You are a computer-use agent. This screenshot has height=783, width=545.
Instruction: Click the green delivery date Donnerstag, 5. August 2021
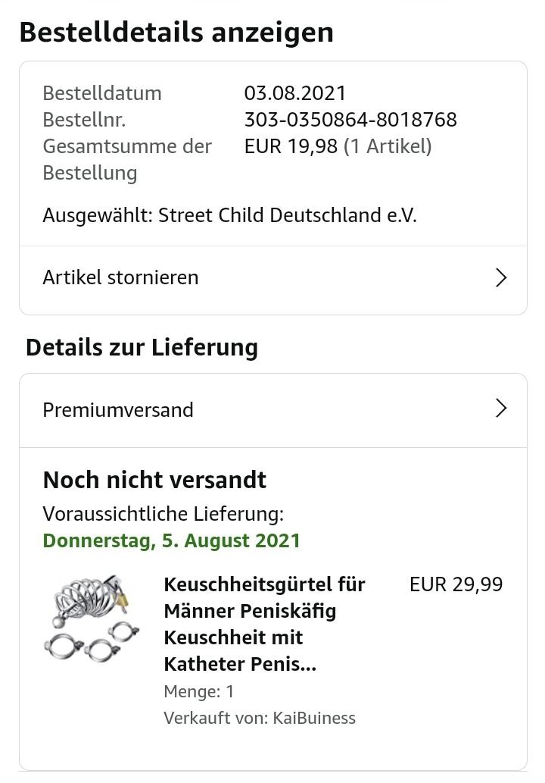tap(172, 540)
